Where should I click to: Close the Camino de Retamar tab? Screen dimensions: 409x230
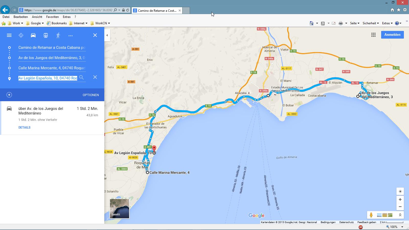tap(180, 10)
